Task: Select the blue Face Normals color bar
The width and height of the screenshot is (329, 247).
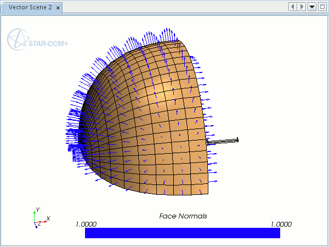Action: [x=182, y=233]
